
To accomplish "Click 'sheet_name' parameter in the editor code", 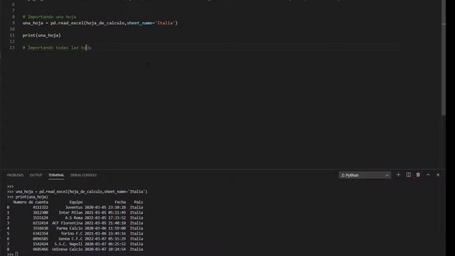I will [139, 23].
